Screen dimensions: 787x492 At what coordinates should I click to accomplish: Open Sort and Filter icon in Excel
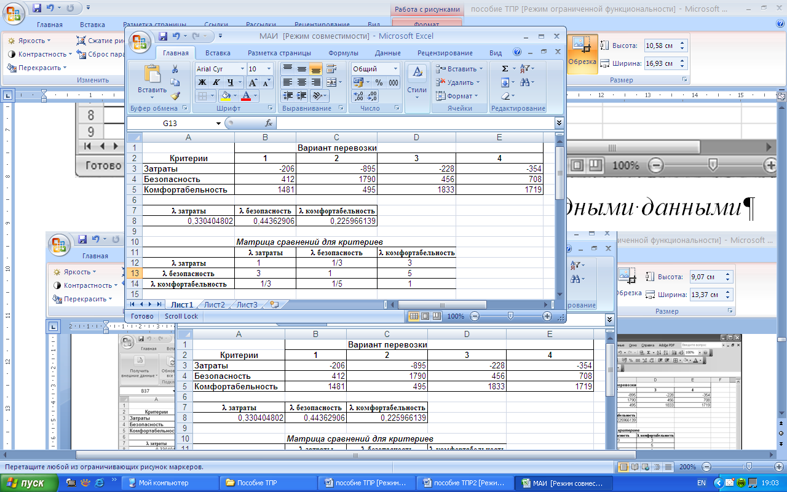[x=524, y=69]
